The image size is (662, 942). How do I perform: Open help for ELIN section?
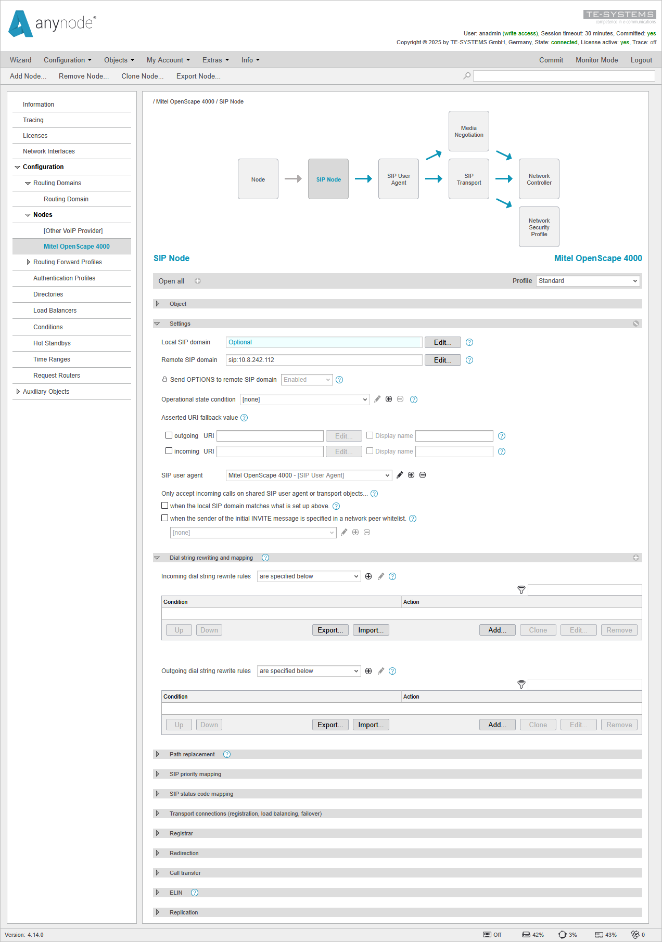point(195,893)
